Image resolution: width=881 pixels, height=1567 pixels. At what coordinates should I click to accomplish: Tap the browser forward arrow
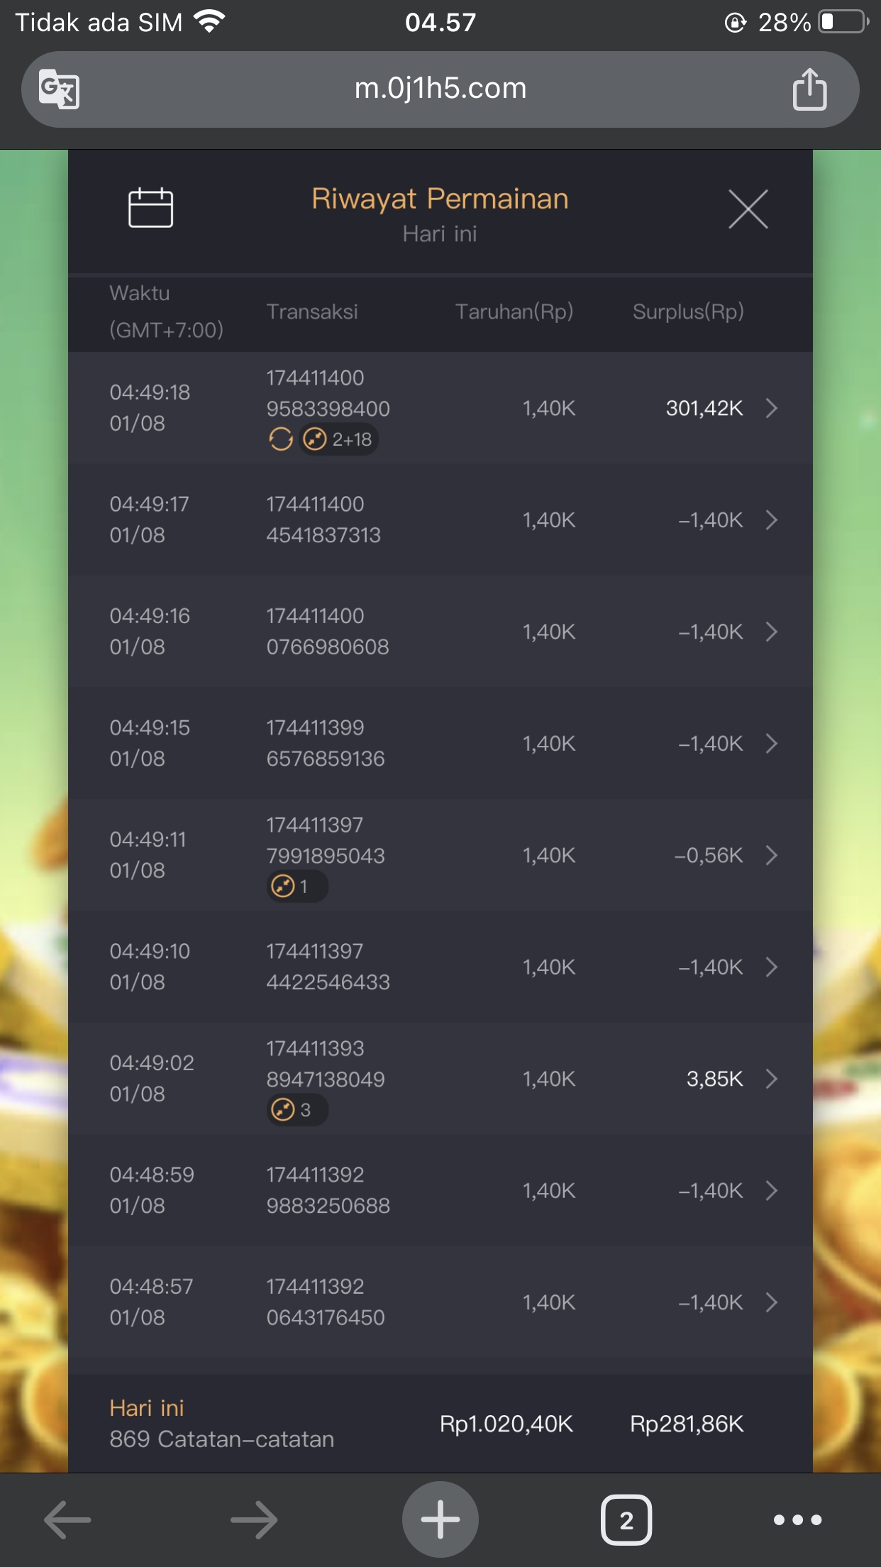click(x=254, y=1519)
